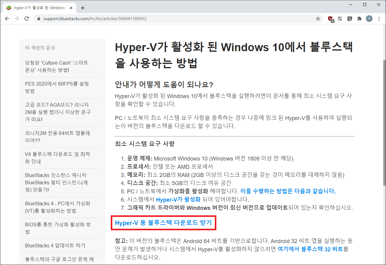386x265 pixels.
Task: Open sidebar article 블루스택의 구글 로그인 문제
Action: click(60, 260)
